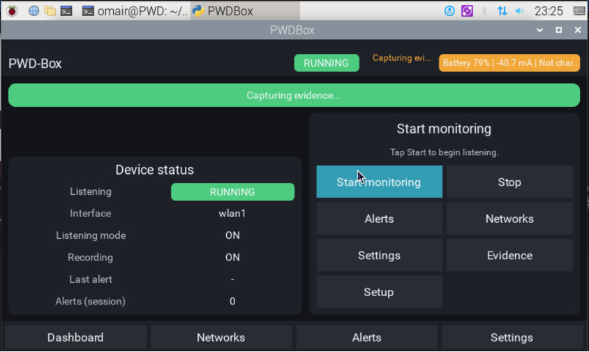
Task: Open the file manager folder icon
Action: (50, 11)
